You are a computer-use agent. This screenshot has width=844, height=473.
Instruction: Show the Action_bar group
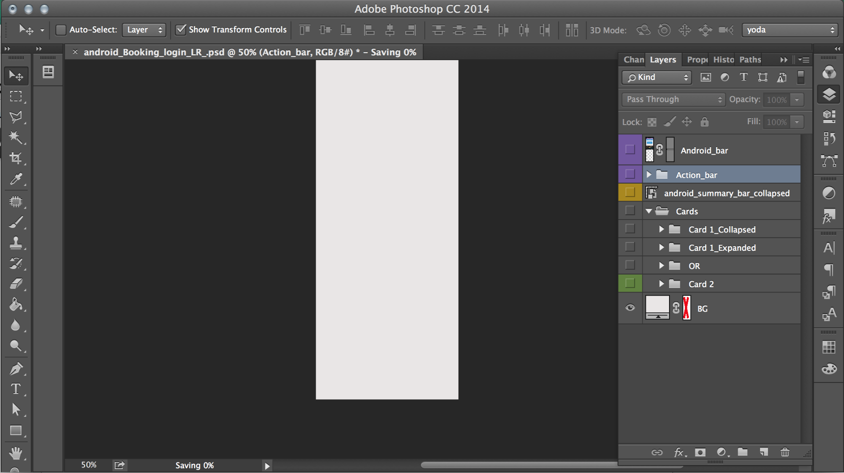(x=630, y=174)
